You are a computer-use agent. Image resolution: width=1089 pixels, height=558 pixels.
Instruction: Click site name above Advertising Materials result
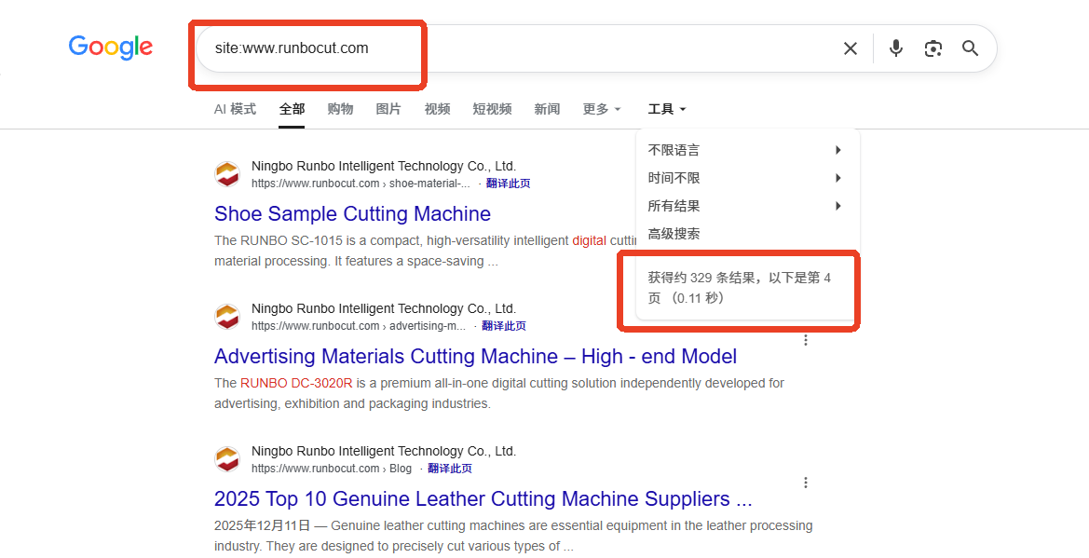coord(384,308)
